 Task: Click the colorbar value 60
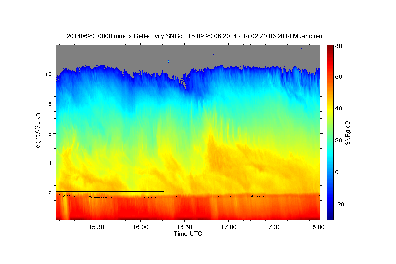click(339, 77)
